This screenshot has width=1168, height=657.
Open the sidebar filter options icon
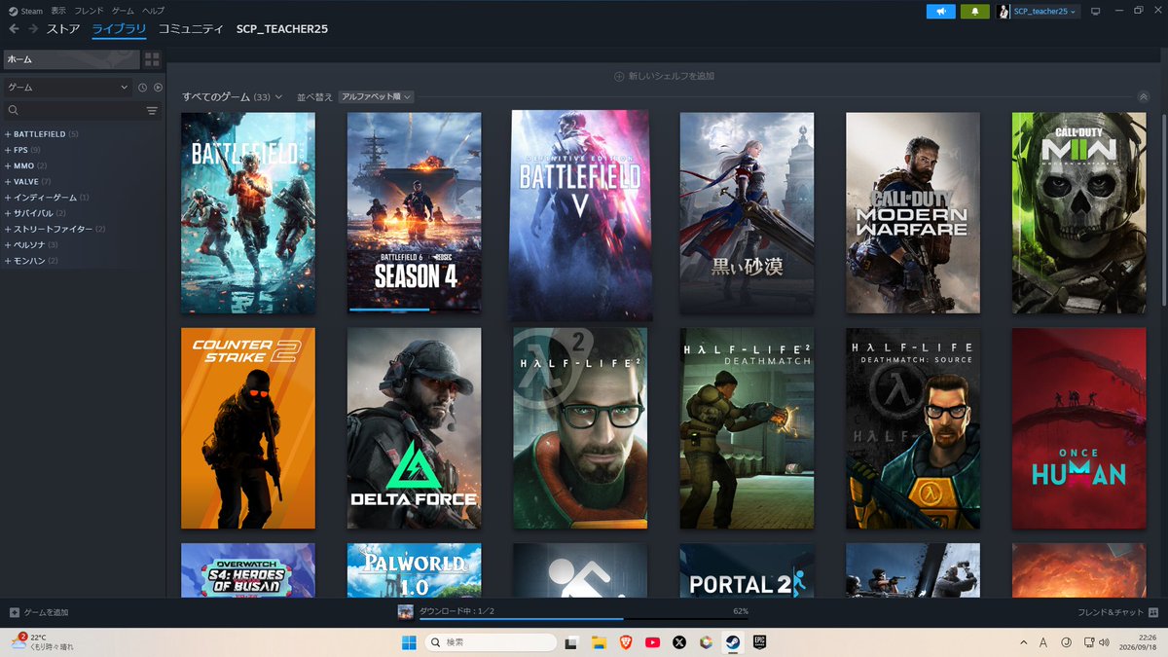click(152, 111)
